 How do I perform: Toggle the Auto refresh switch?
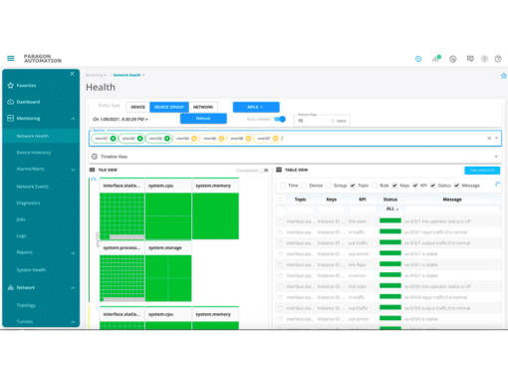click(280, 119)
